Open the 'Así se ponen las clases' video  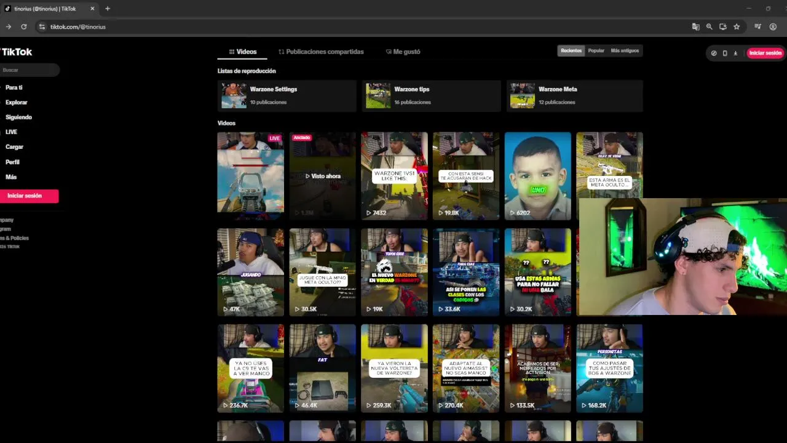point(466,272)
